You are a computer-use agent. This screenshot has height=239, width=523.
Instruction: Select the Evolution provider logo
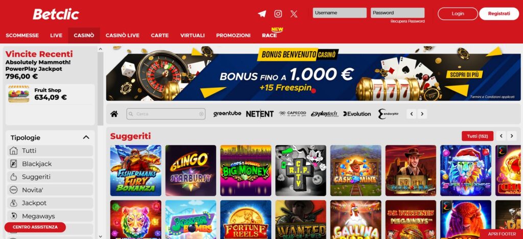[x=357, y=114]
